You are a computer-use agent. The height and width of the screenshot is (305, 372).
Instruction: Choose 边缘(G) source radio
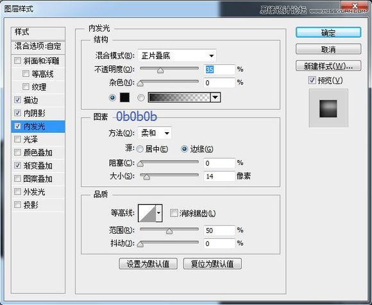tap(184, 149)
